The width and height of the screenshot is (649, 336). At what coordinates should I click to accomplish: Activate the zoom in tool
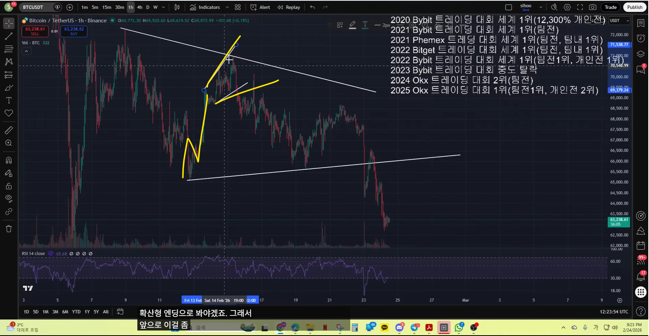[8, 143]
